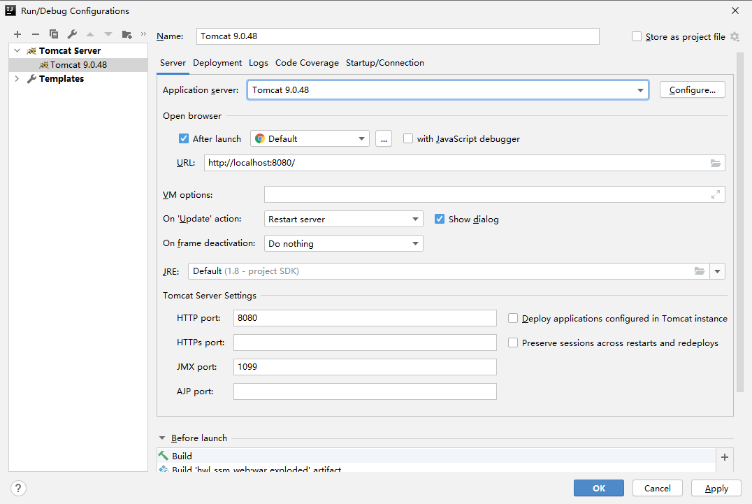Open On frame deactivation dropdown

click(x=343, y=243)
